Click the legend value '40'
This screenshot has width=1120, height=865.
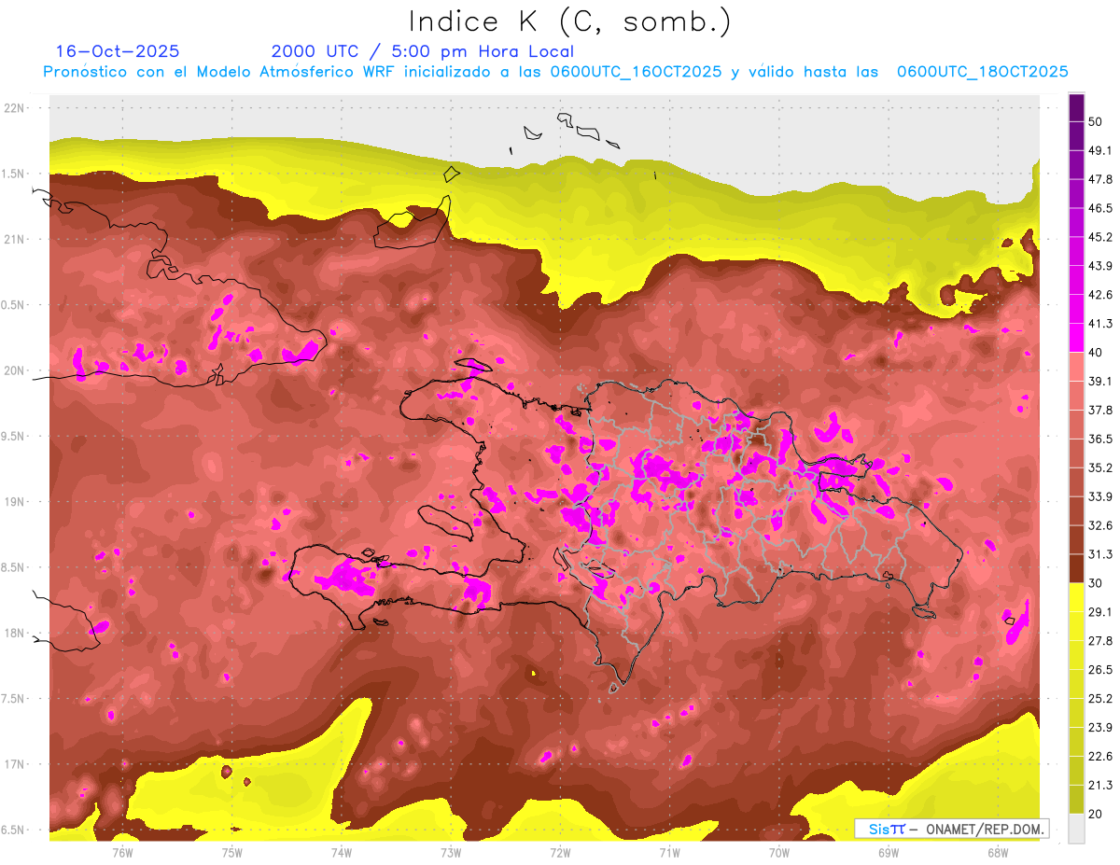1096,352
